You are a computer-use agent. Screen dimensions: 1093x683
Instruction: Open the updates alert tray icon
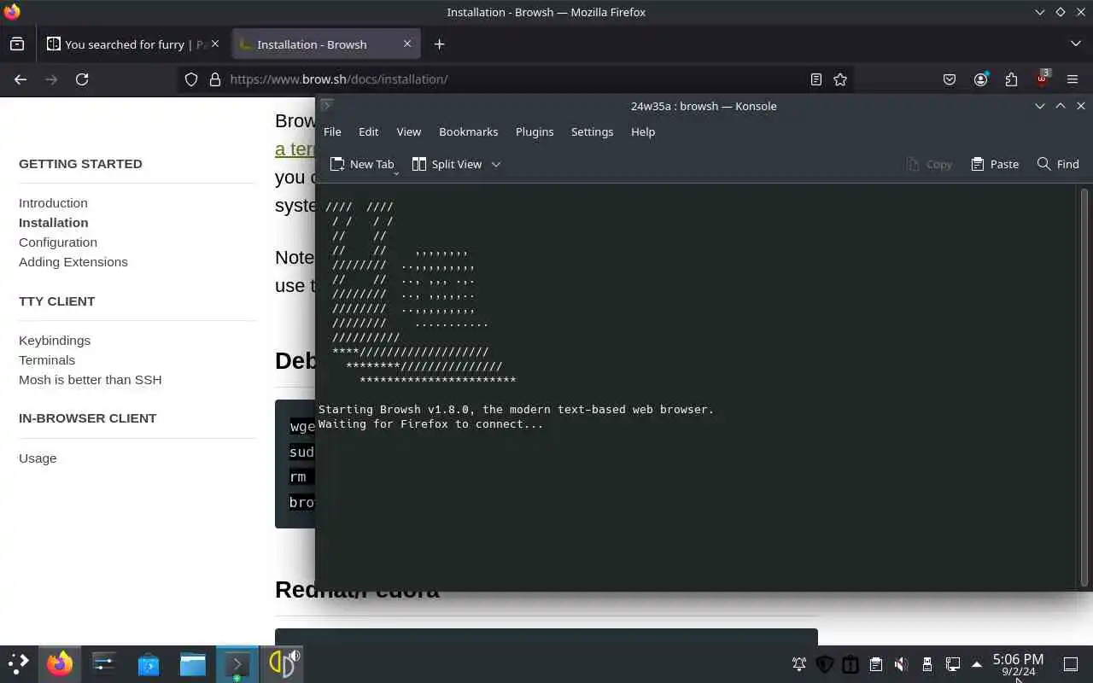(850, 664)
